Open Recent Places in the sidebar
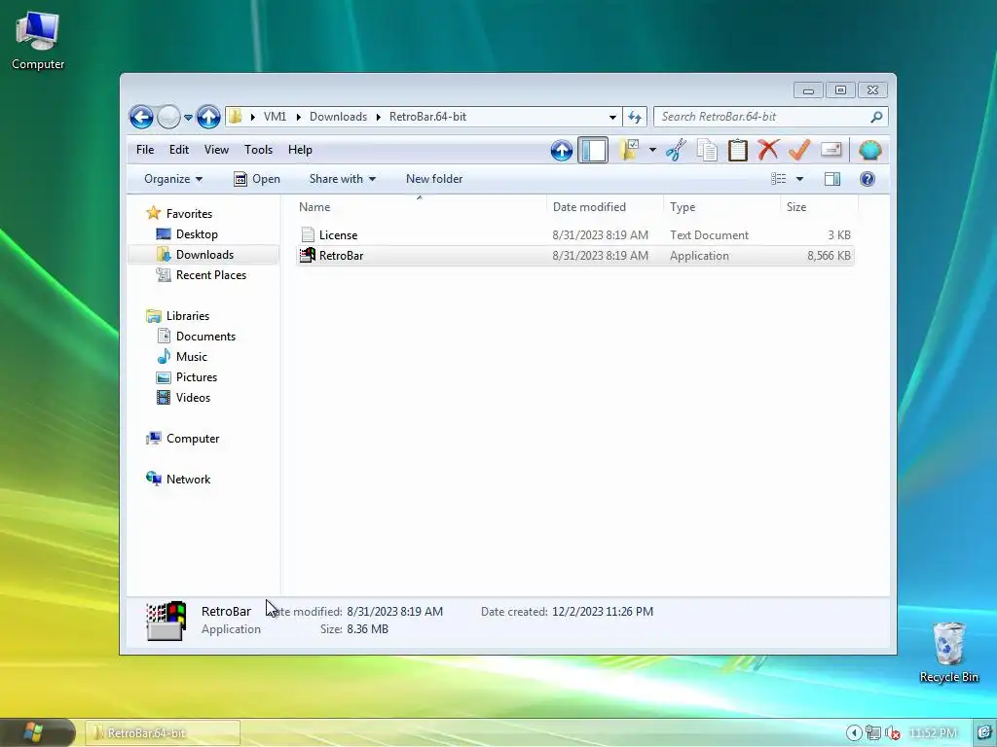997x747 pixels. tap(210, 275)
